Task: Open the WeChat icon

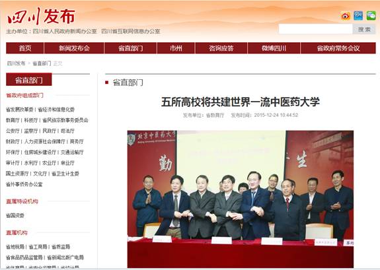Action: click(x=371, y=16)
